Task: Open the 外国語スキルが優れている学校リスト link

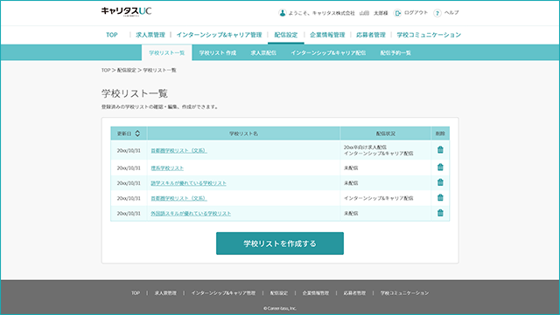Action: coord(191,213)
